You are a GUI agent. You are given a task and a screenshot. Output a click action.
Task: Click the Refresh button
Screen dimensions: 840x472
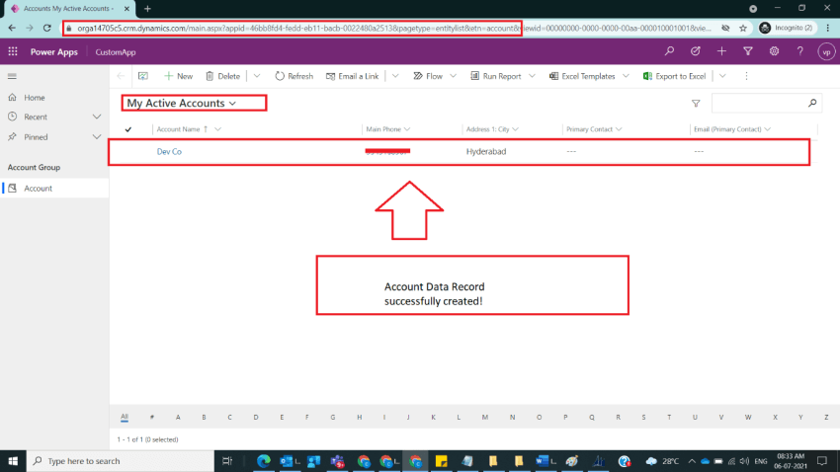click(294, 76)
